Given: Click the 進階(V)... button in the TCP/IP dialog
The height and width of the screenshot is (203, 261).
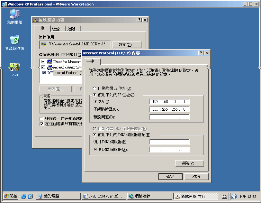Looking at the screenshot, I should (189, 163).
